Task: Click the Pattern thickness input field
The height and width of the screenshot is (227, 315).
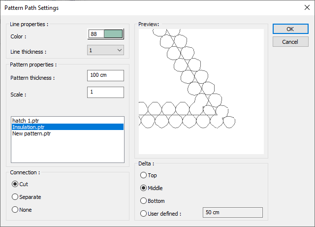Action: (105, 75)
